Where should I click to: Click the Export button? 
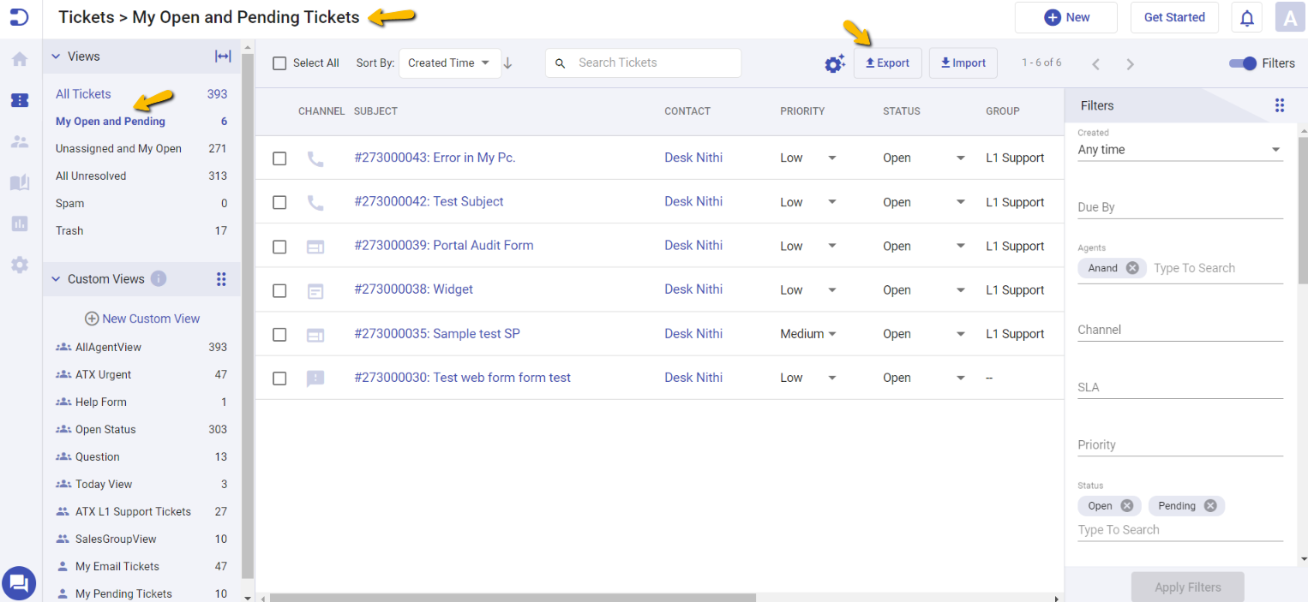887,63
